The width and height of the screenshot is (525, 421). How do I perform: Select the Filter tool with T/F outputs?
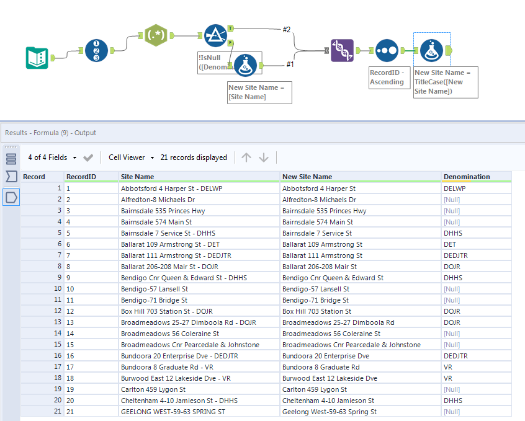[213, 35]
